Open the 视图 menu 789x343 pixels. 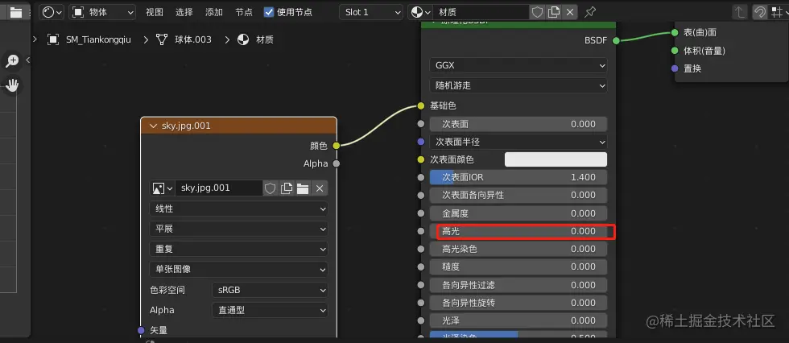(155, 12)
